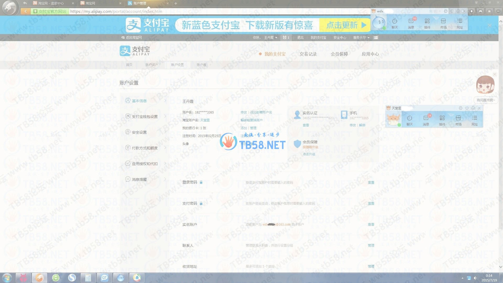503x283 pixels.
Task: Click the 会员保障 shield icon
Action: pos(297,144)
